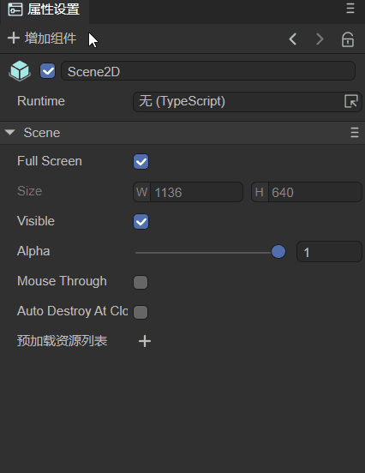
Task: Enable the Mouse Through checkbox
Action: click(x=141, y=282)
